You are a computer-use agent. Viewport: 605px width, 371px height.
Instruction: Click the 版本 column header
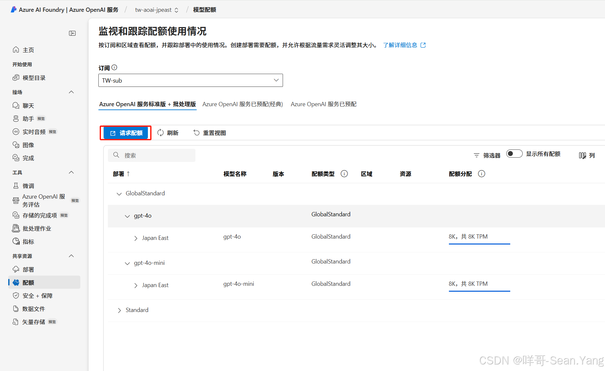pyautogui.click(x=278, y=174)
